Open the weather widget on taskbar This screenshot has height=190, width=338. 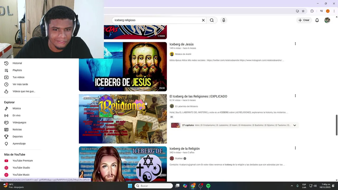(14, 186)
